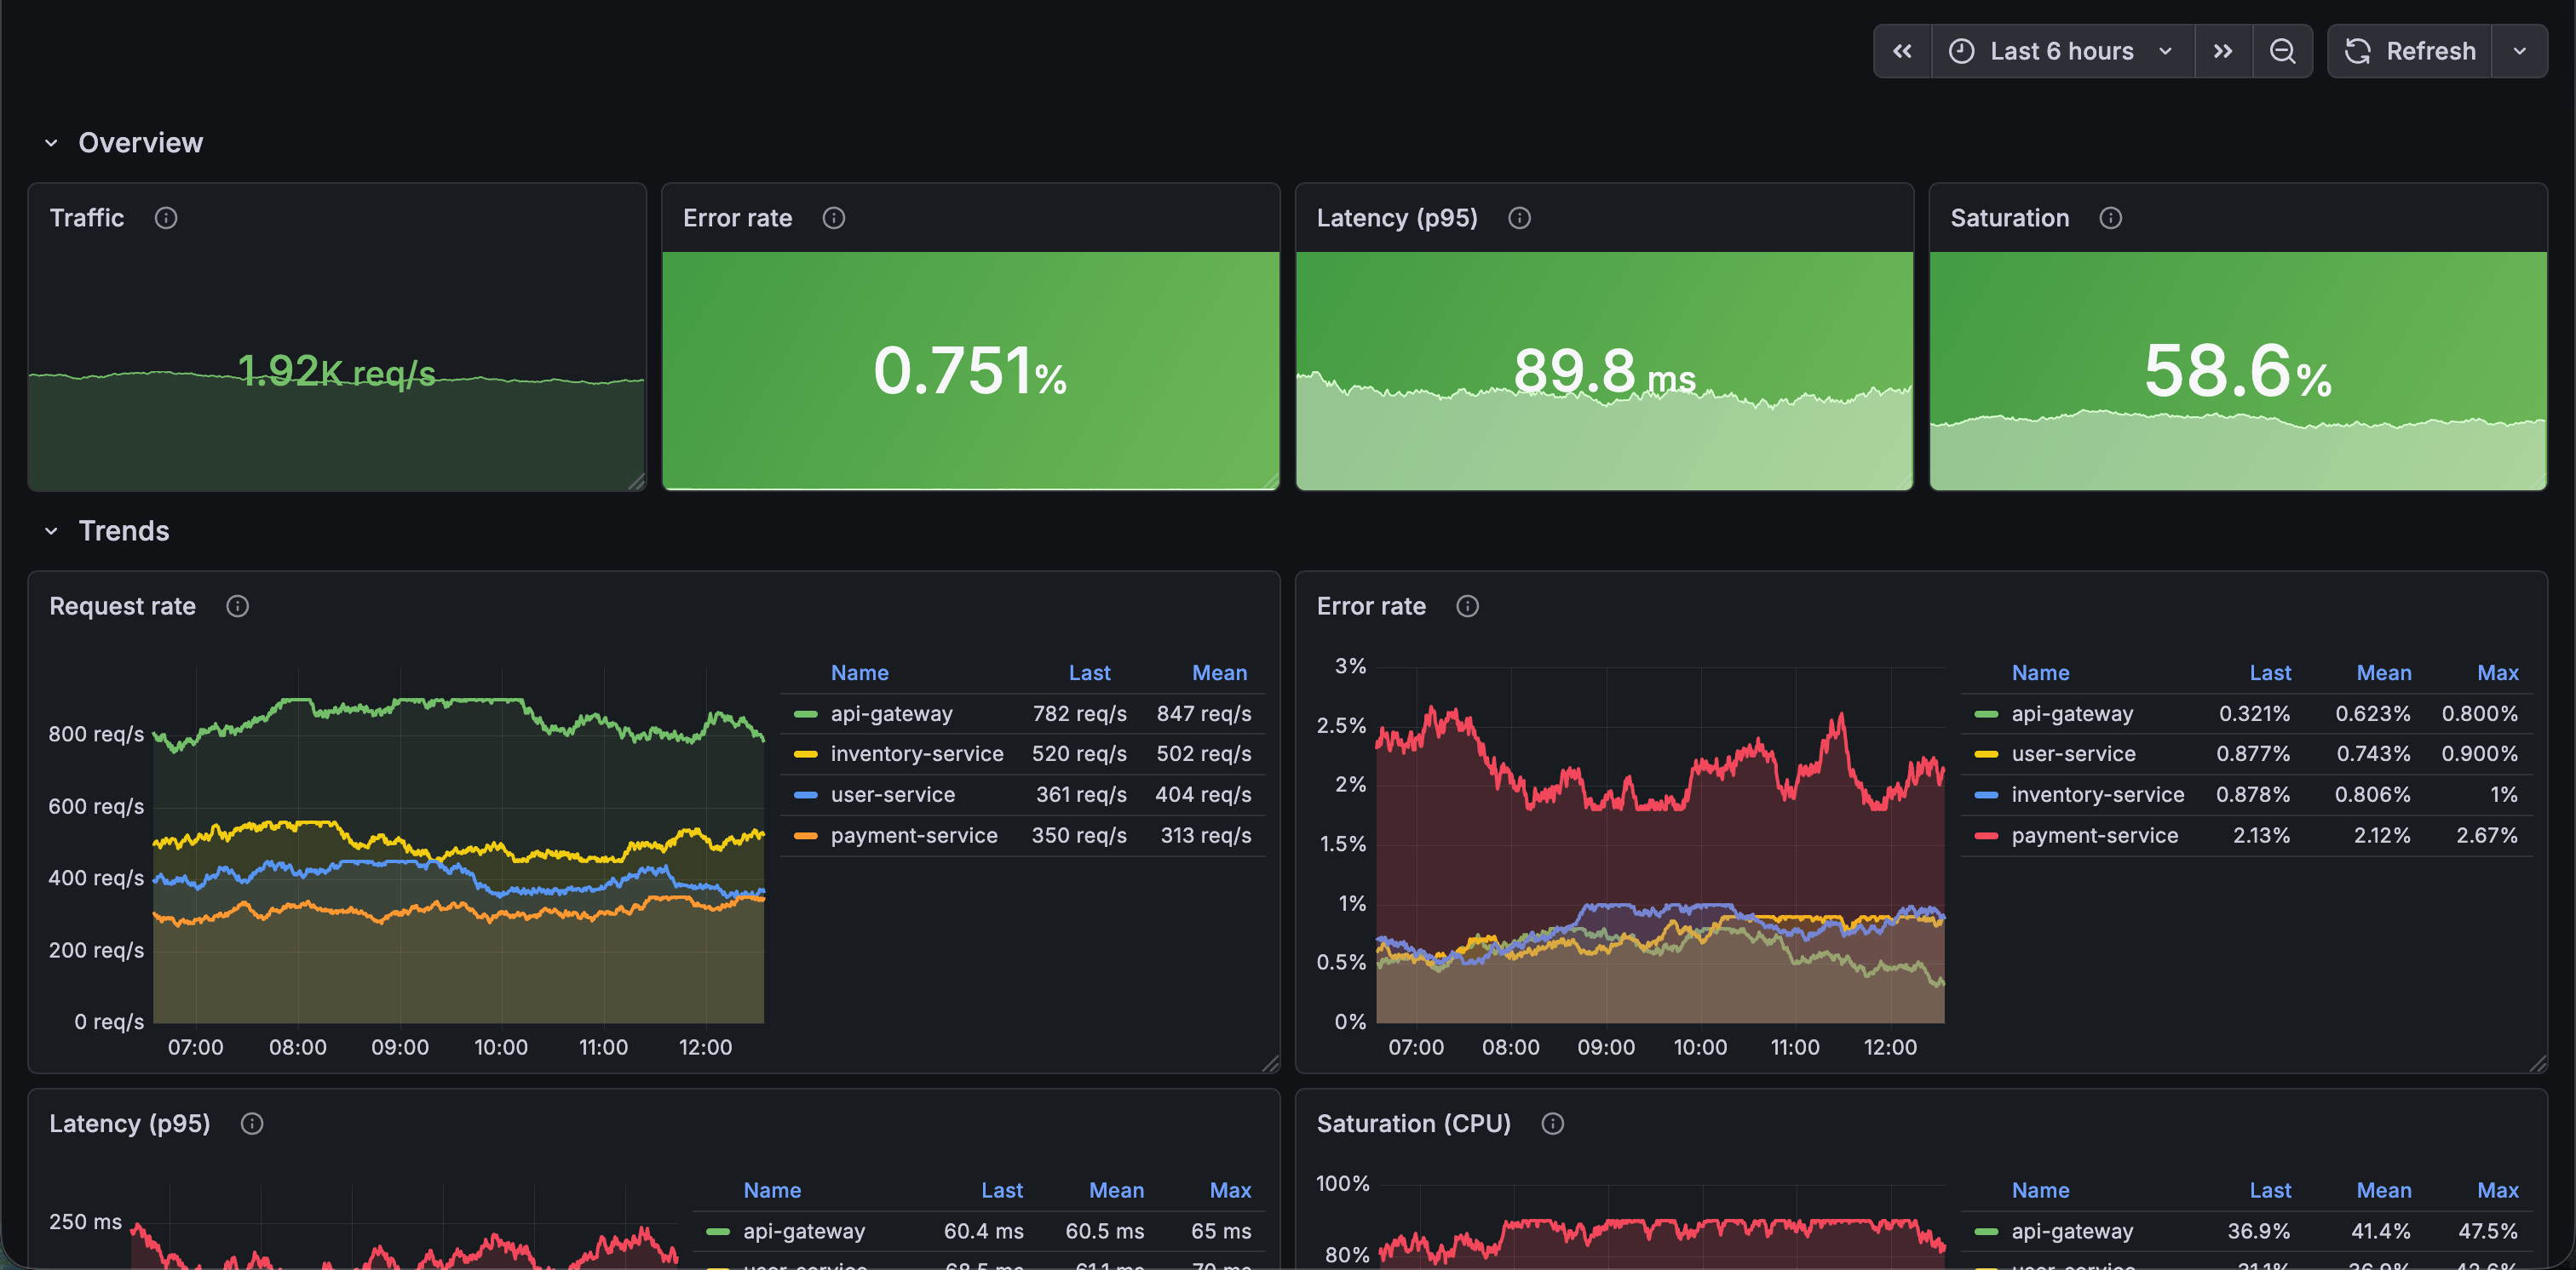Toggle api-gateway series in Request rate legend
The image size is (2576, 1270).
[x=890, y=713]
